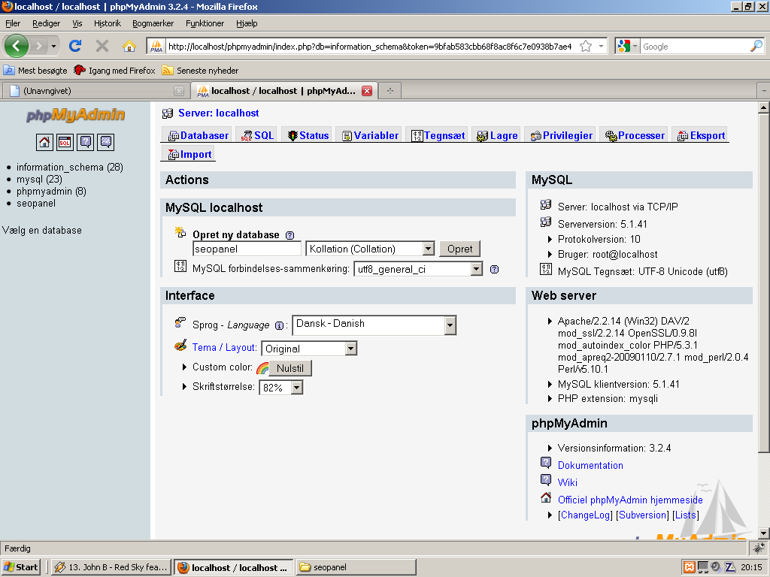
Task: Open the utf8_general_ci connection collation dropdown
Action: (476, 269)
